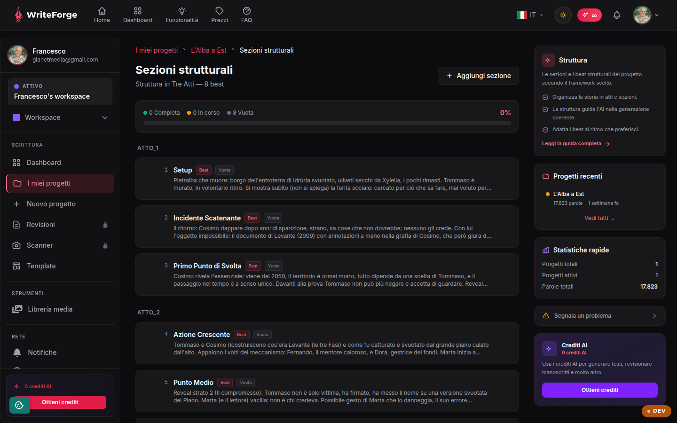This screenshot has width=677, height=423.
Task: Open the Prezzi menu item
Action: [220, 15]
